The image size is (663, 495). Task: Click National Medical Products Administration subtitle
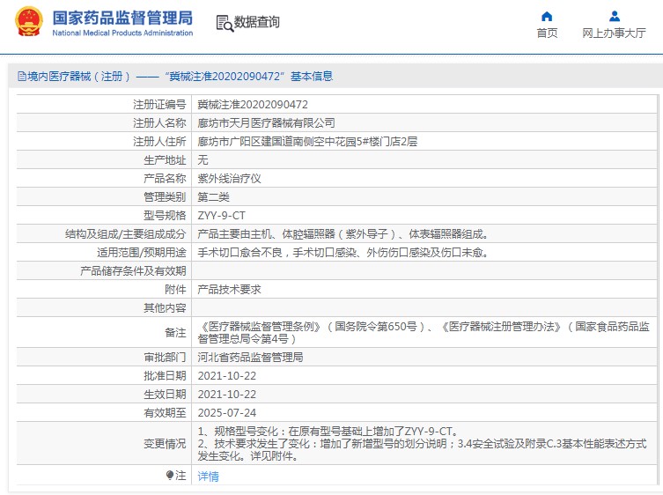pyautogui.click(x=122, y=33)
